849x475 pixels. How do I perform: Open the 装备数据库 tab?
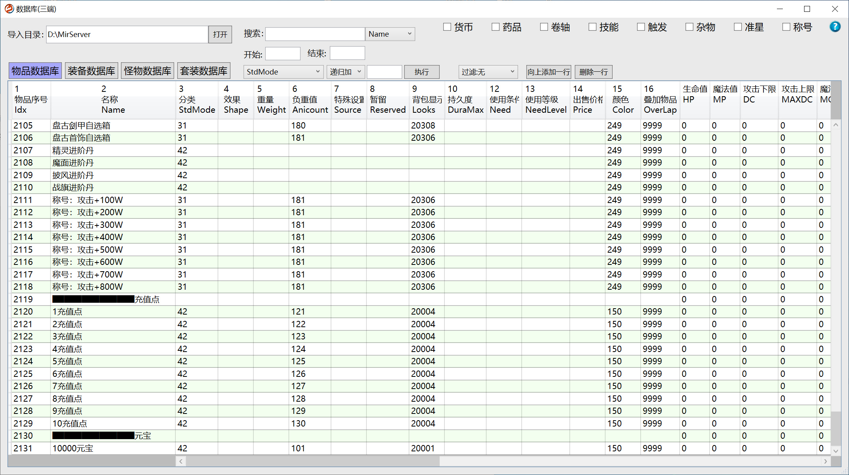[91, 71]
